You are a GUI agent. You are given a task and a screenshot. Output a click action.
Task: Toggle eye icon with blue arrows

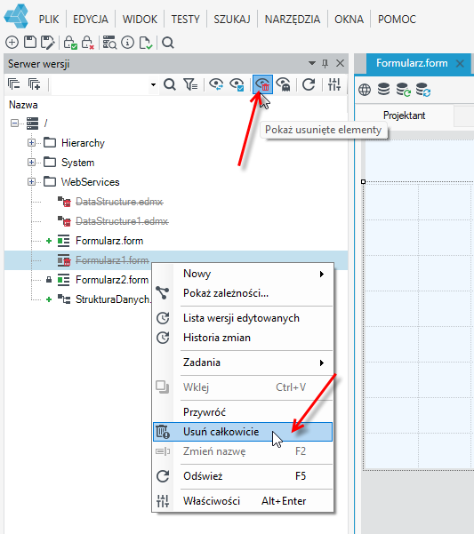click(x=216, y=84)
